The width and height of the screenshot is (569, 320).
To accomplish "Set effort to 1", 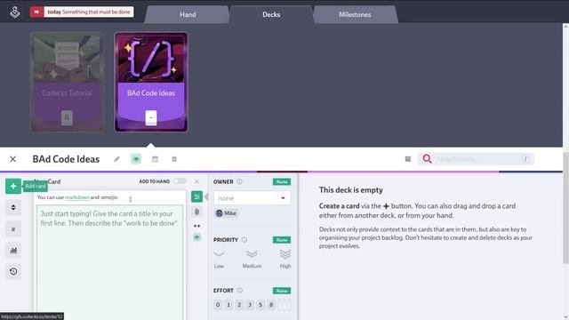I will coord(228,305).
